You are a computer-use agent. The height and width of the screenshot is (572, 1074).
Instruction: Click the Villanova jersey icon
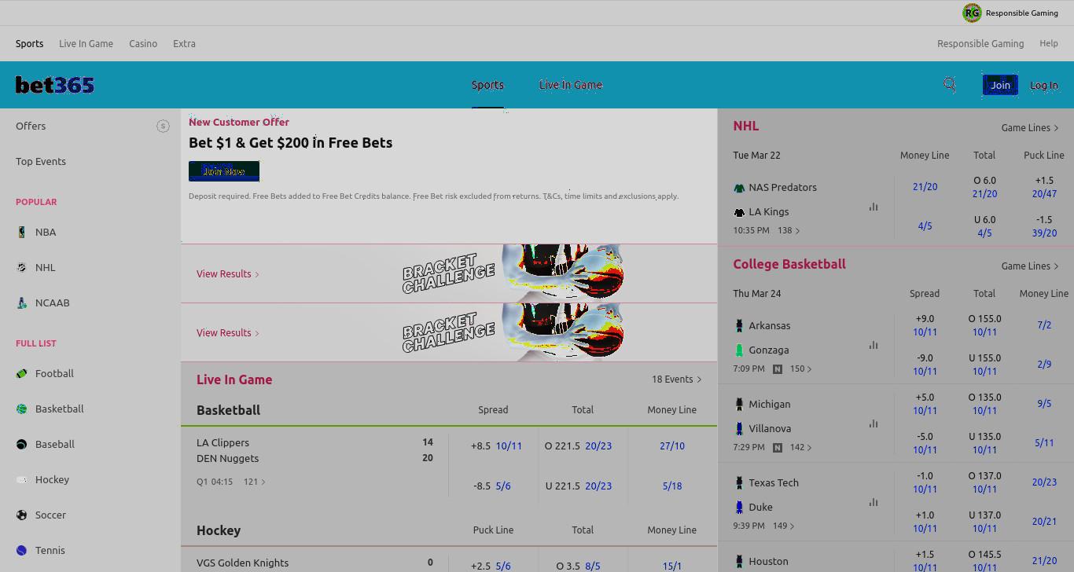[739, 428]
